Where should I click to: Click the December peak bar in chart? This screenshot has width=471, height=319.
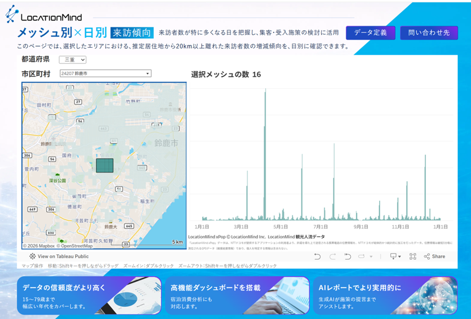pyautogui.click(x=425, y=187)
